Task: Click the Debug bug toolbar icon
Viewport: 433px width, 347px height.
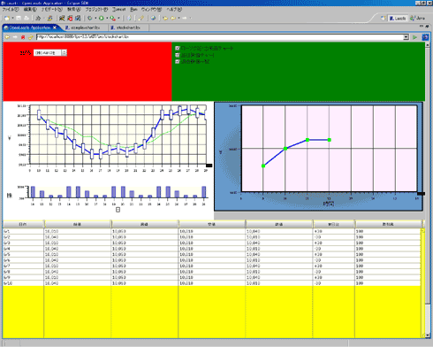Action: click(x=90, y=19)
